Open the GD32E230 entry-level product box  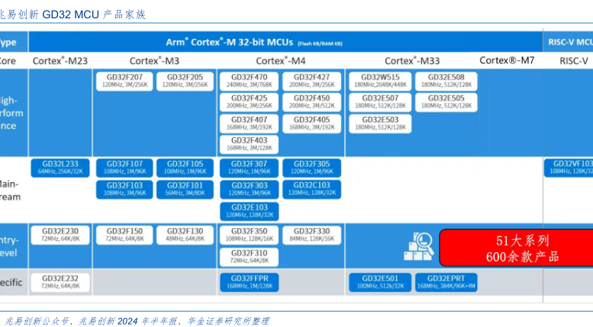tap(60, 235)
